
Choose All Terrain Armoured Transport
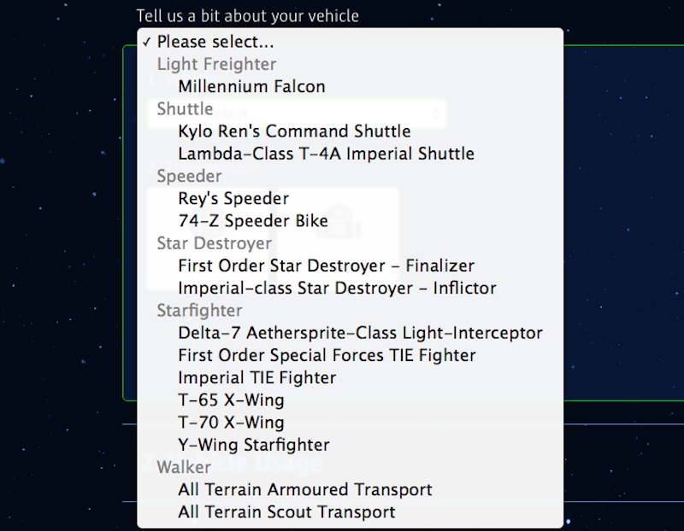[304, 489]
